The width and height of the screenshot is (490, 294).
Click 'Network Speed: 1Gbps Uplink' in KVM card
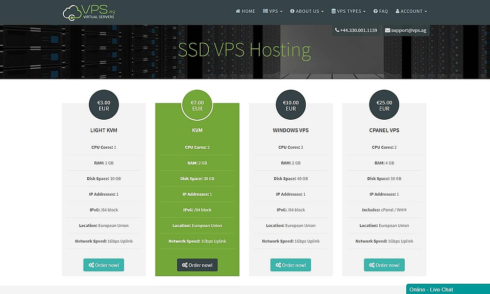coord(197,241)
